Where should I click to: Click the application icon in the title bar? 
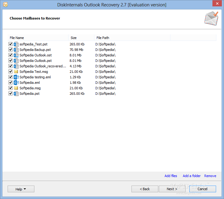pyautogui.click(x=5, y=5)
